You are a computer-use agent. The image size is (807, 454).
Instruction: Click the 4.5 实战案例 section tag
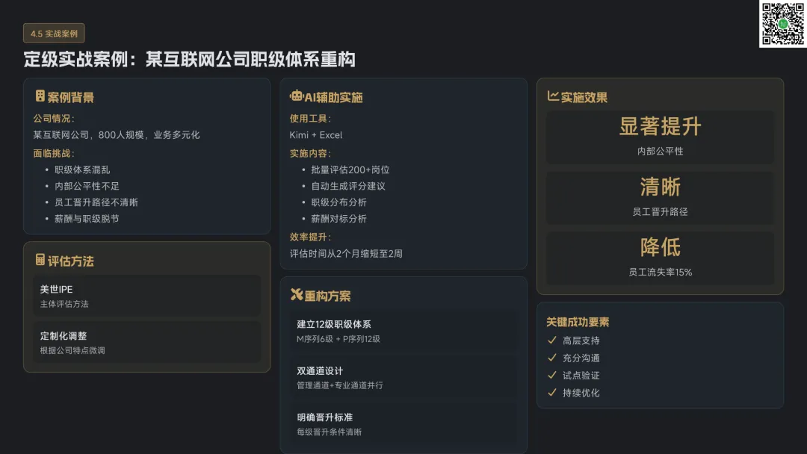pos(54,34)
